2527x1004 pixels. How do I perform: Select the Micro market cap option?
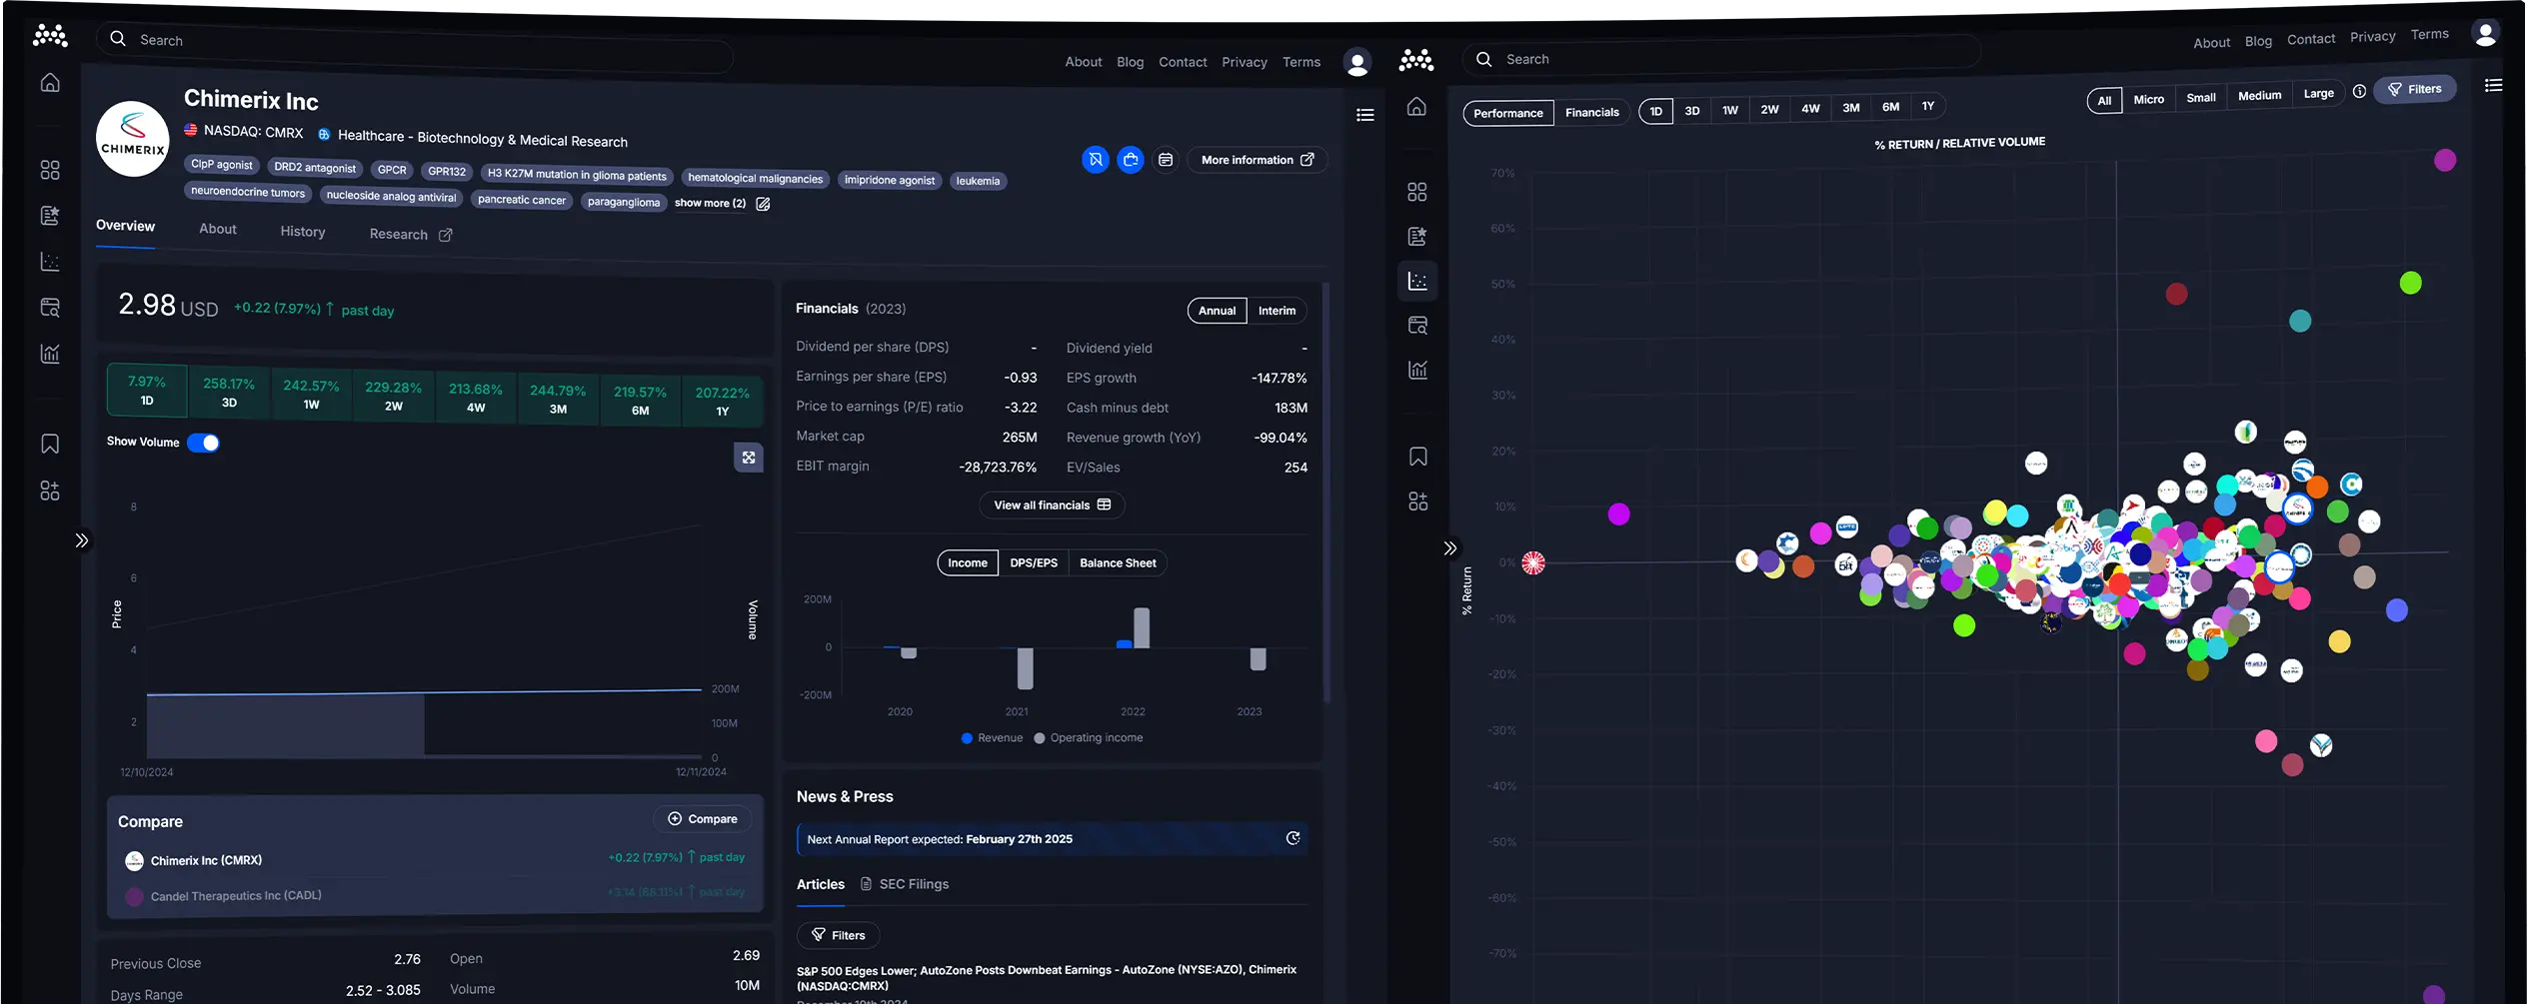(x=2148, y=99)
